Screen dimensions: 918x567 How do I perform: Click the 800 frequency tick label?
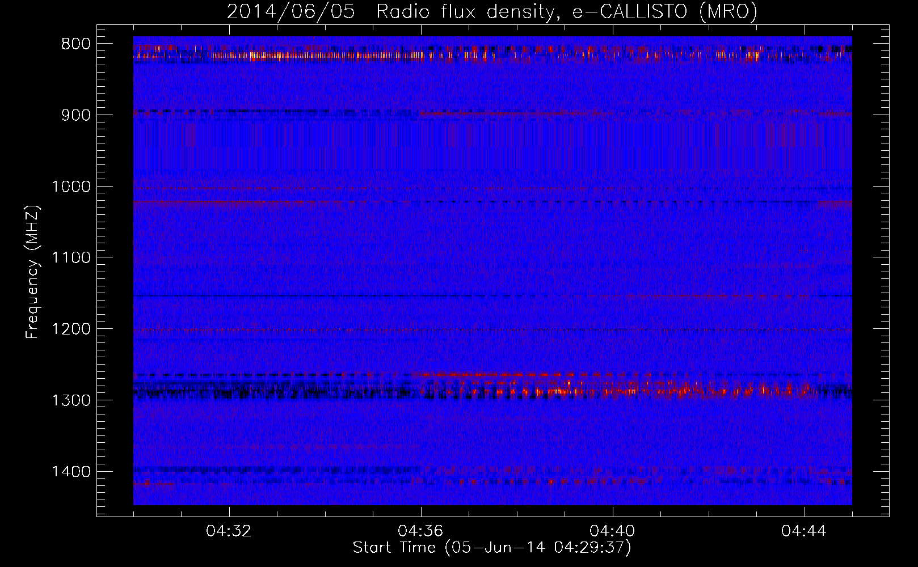point(76,44)
